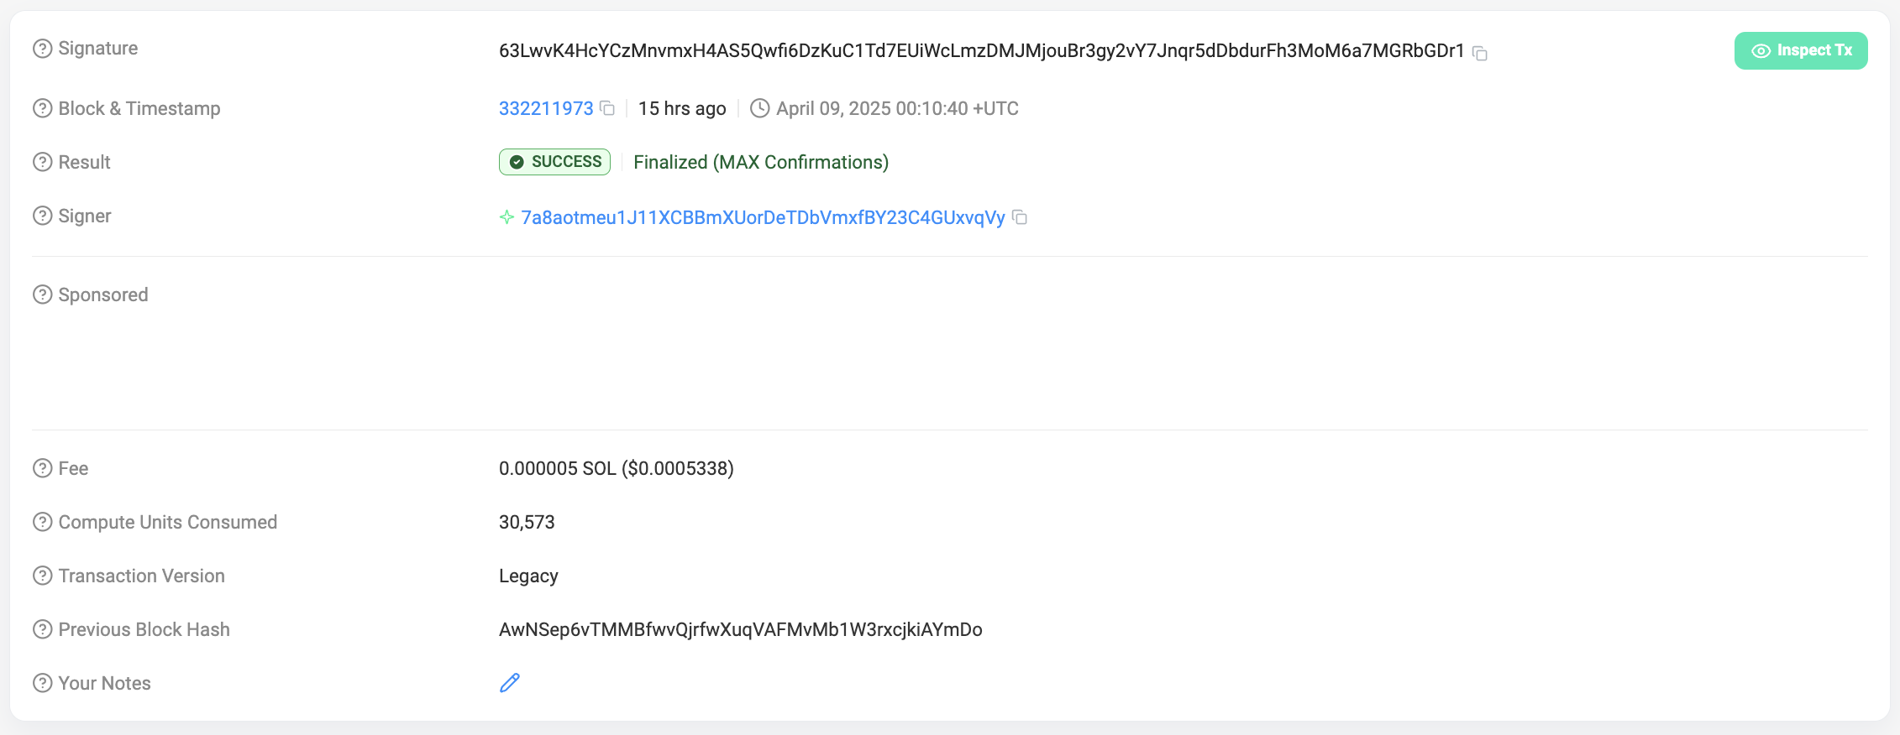Copy the signer address
The width and height of the screenshot is (1900, 735).
[x=1020, y=217]
